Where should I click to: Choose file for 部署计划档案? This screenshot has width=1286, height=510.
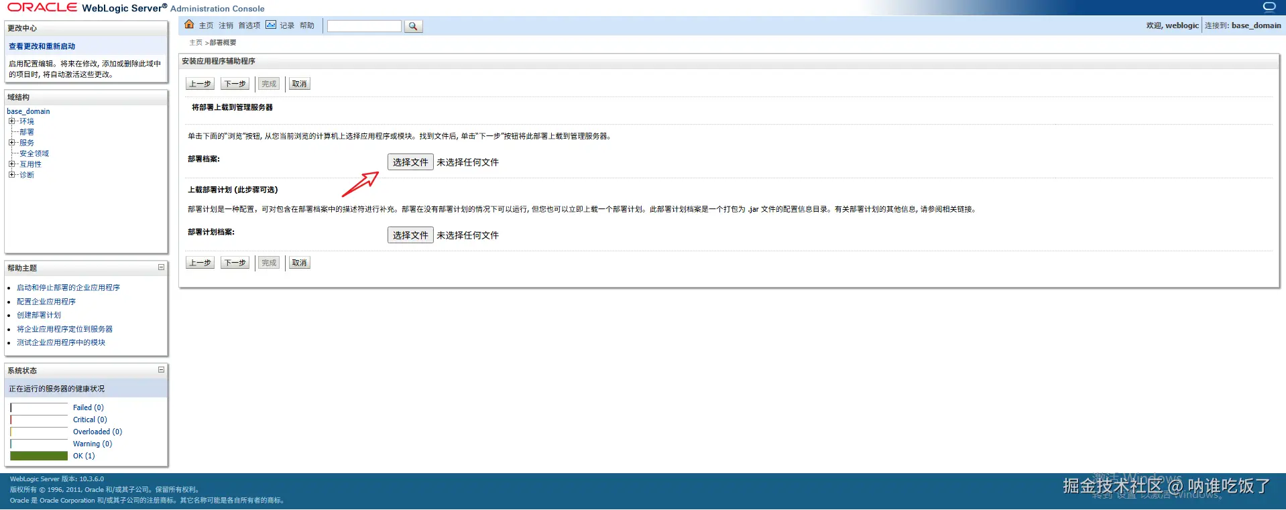[x=410, y=235]
